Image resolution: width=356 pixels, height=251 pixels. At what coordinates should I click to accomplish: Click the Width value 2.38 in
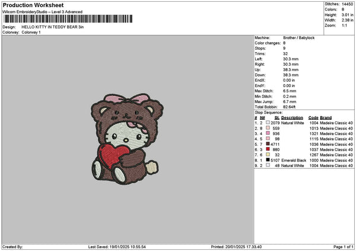(x=347, y=20)
